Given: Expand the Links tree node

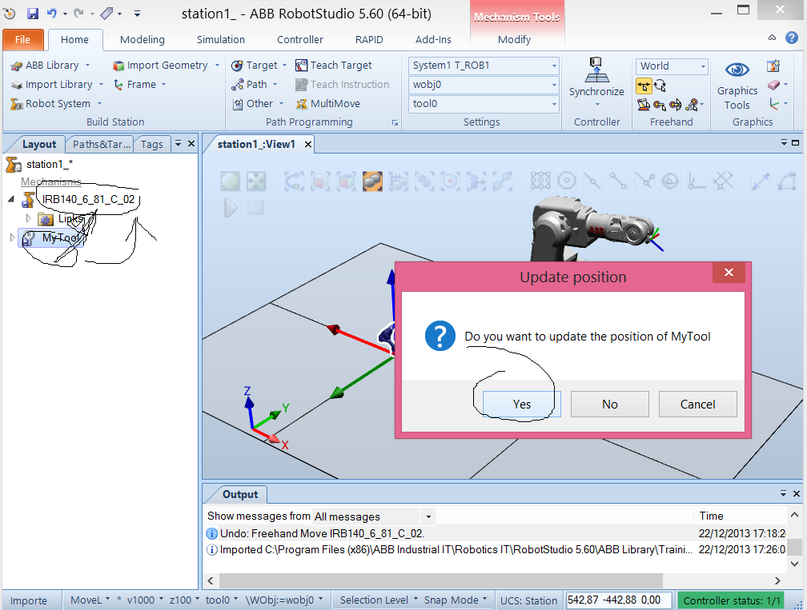Looking at the screenshot, I should tap(28, 218).
